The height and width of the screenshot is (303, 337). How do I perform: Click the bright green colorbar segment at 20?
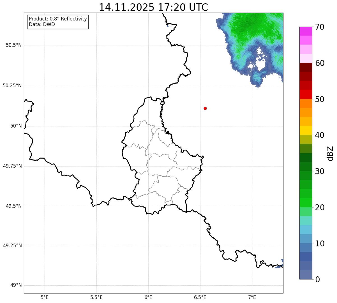[306, 203]
